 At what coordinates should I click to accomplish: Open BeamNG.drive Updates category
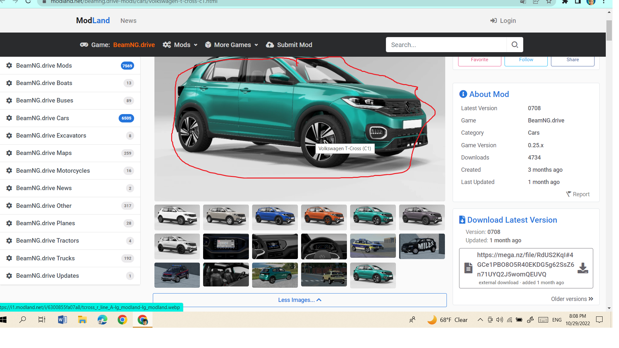[70, 276]
